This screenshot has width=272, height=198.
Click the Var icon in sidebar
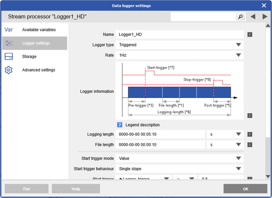tap(9, 29)
